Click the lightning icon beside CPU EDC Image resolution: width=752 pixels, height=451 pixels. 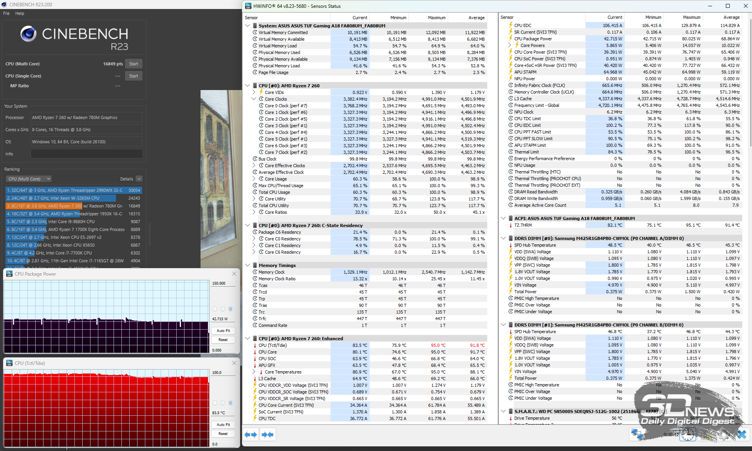[x=511, y=25]
